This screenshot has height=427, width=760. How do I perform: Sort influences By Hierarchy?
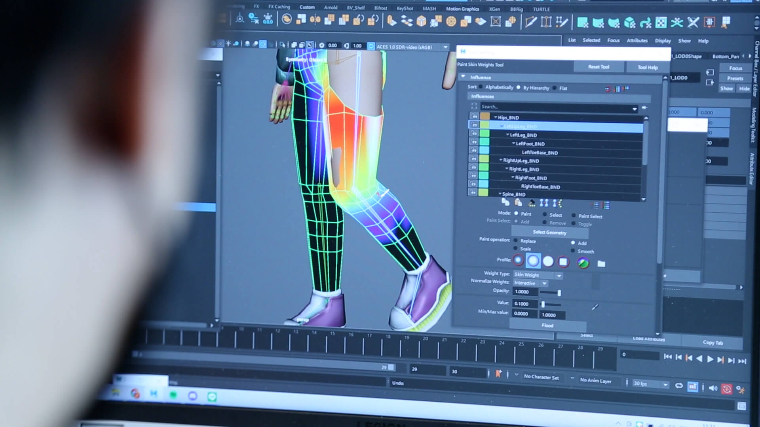click(518, 87)
